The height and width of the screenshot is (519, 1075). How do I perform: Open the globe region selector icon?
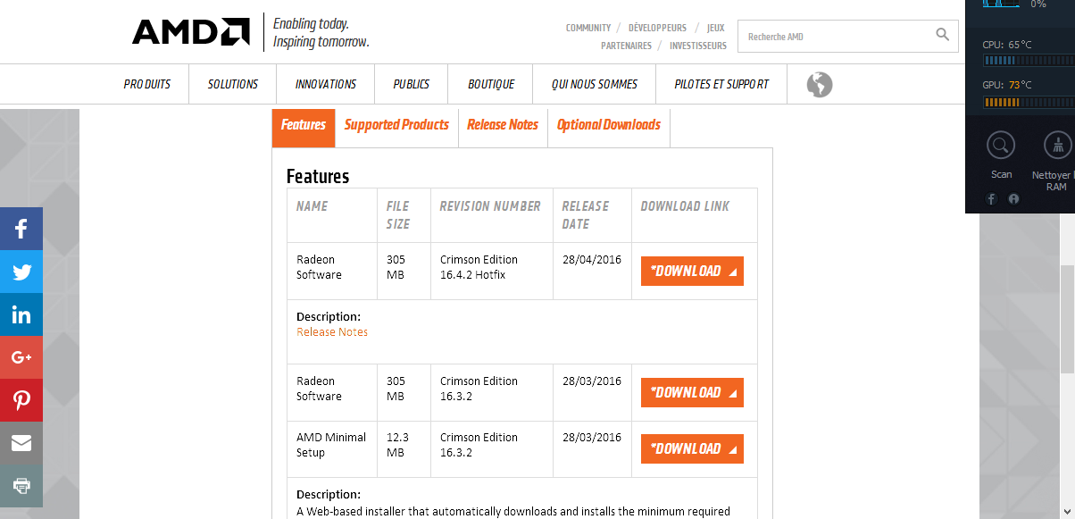(819, 84)
